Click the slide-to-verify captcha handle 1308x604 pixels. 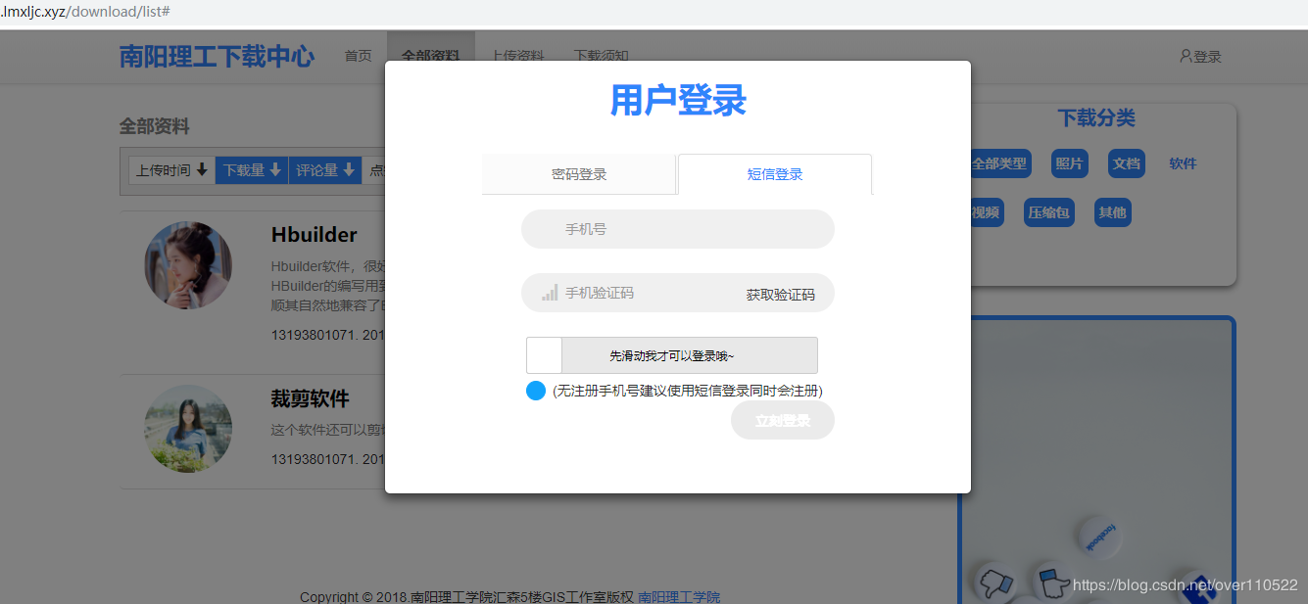(544, 354)
